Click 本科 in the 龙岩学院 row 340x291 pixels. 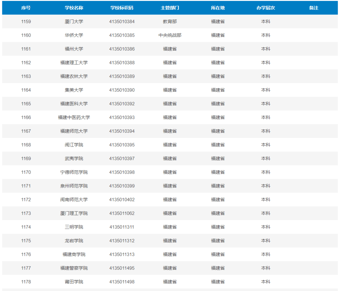click(x=266, y=241)
